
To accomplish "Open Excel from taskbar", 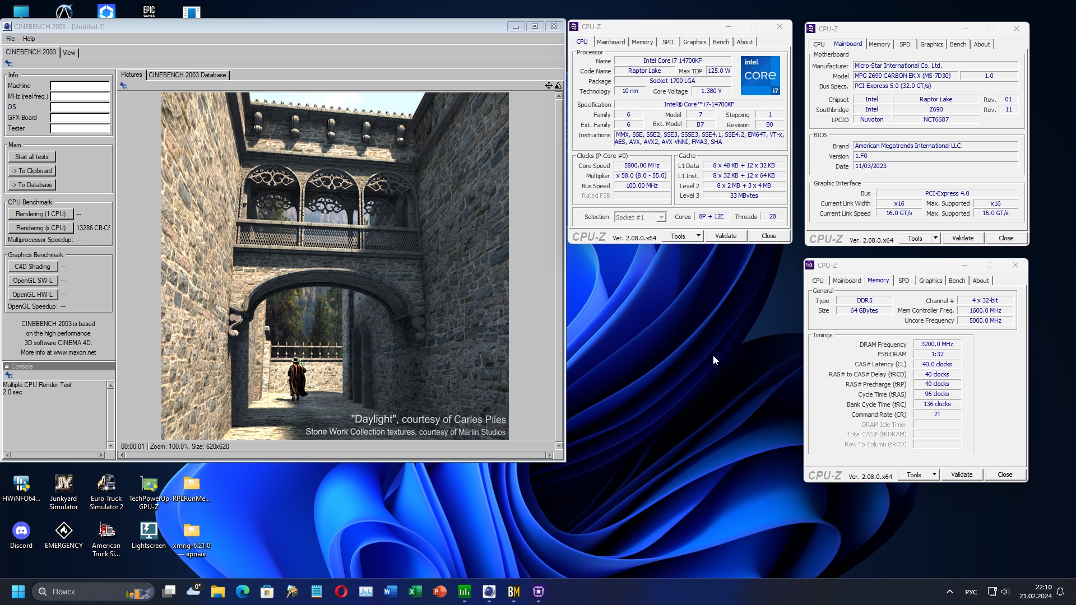I will click(x=415, y=592).
